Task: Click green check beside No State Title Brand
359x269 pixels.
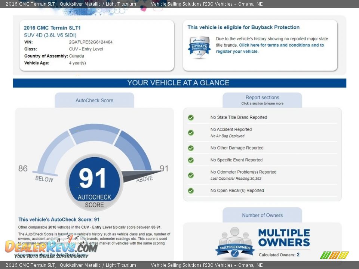Action: tap(191, 118)
